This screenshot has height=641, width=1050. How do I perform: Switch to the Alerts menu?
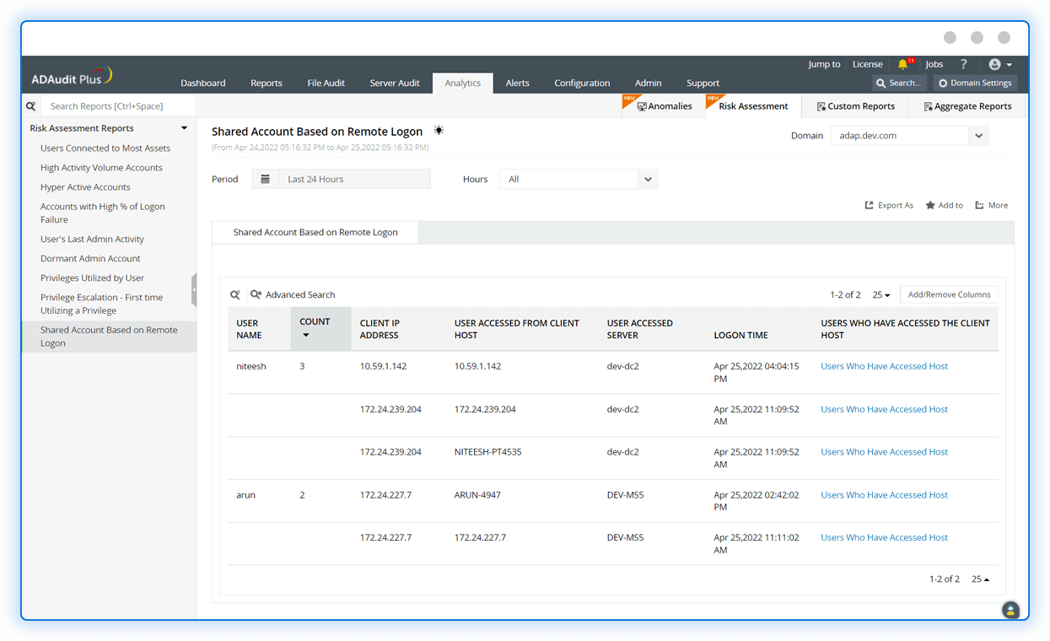pos(517,83)
